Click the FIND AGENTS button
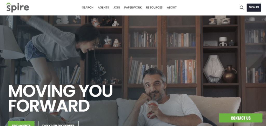Screen dimensions: 266x126 [x=21, y=124]
